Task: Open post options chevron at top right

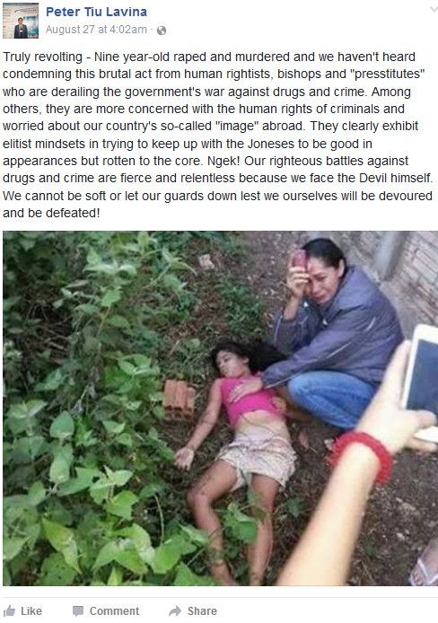Action: (x=434, y=9)
